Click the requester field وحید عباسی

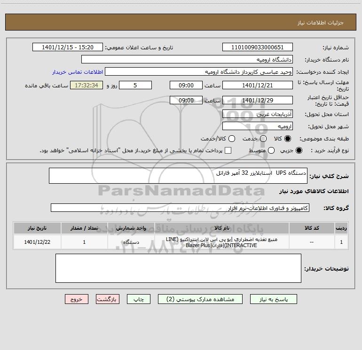(199, 71)
